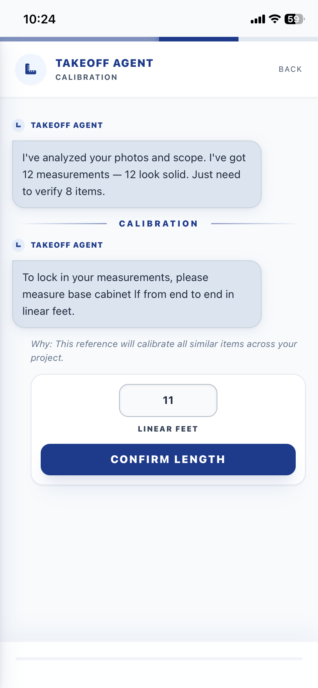Go back using the BACK button
Image resolution: width=318 pixels, height=688 pixels.
pyautogui.click(x=290, y=69)
